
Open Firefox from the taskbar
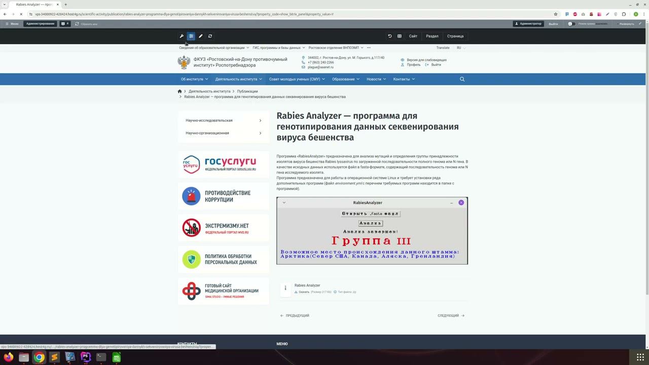[x=8, y=357]
